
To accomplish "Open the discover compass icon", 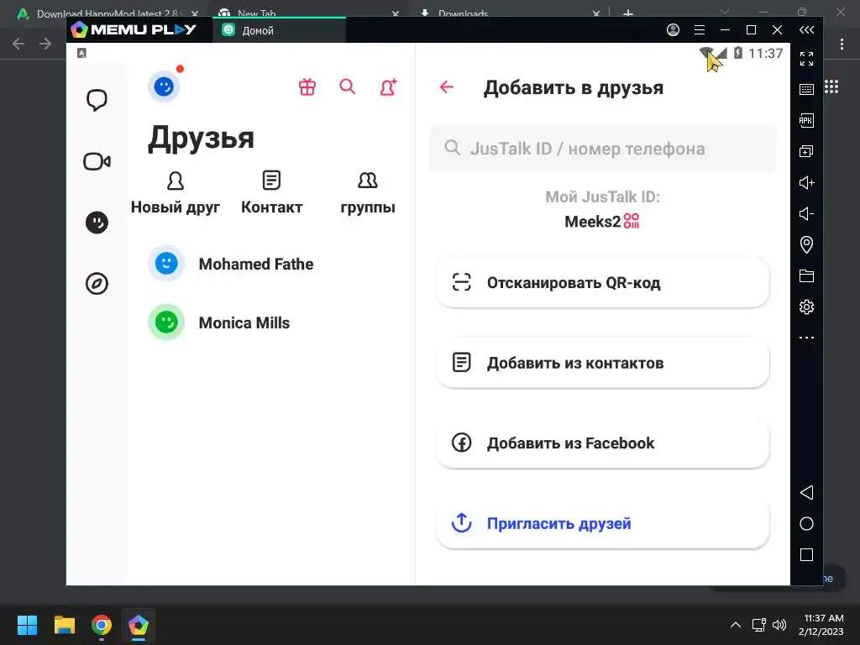I will tap(97, 284).
